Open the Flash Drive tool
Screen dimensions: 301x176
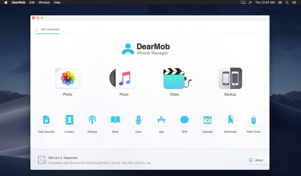click(254, 120)
